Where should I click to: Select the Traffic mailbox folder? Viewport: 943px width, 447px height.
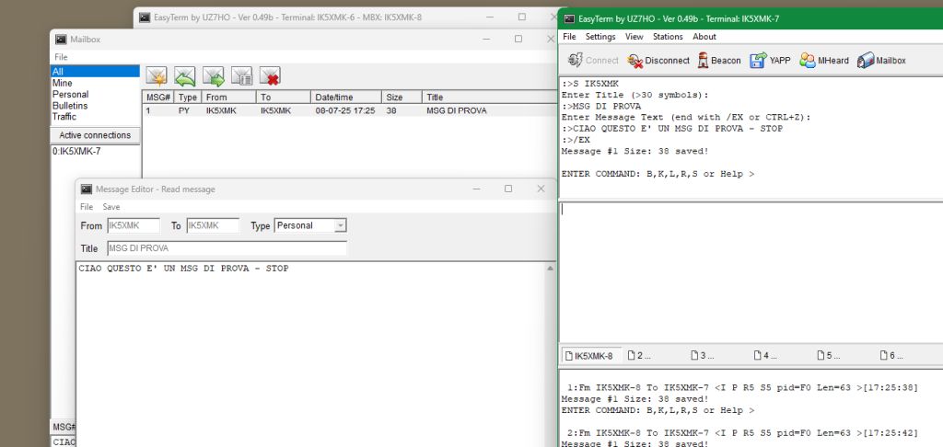click(x=95, y=117)
